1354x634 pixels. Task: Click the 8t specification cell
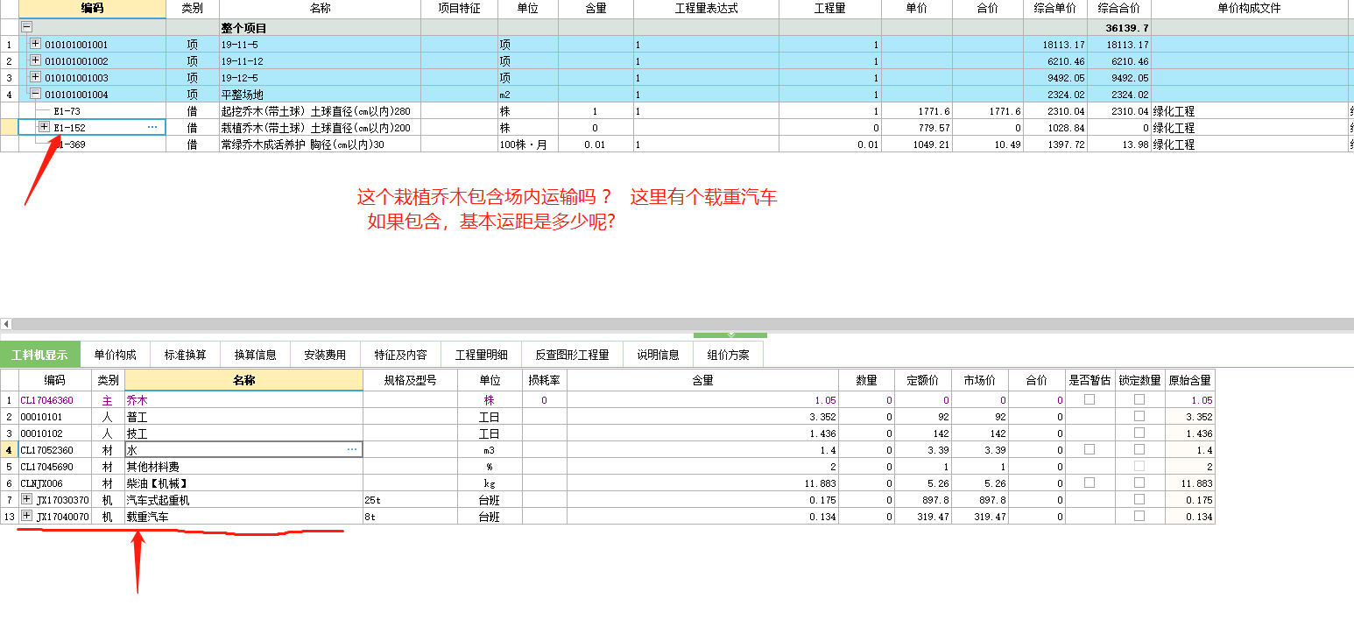point(410,517)
